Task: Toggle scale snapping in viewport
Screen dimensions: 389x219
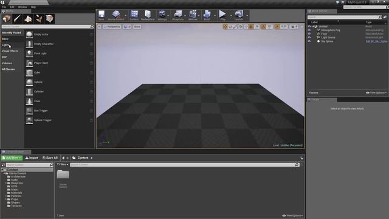Action: (x=277, y=27)
